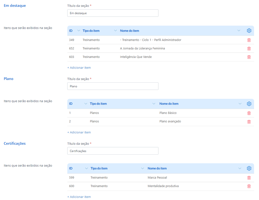Open table settings gear in Em destaque
This screenshot has height=200, width=259.
pyautogui.click(x=249, y=31)
